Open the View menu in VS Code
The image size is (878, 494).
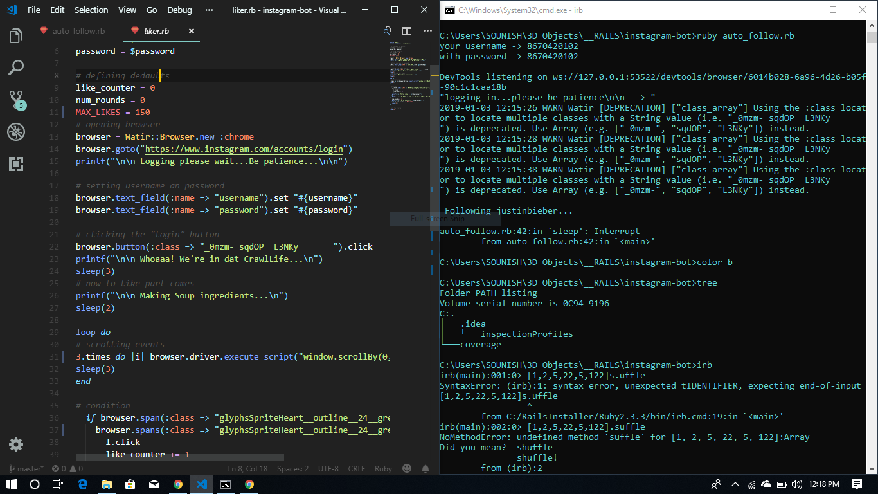(x=127, y=10)
